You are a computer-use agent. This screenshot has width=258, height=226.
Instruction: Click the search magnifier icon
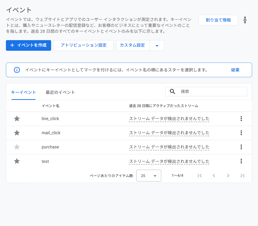tap(172, 91)
